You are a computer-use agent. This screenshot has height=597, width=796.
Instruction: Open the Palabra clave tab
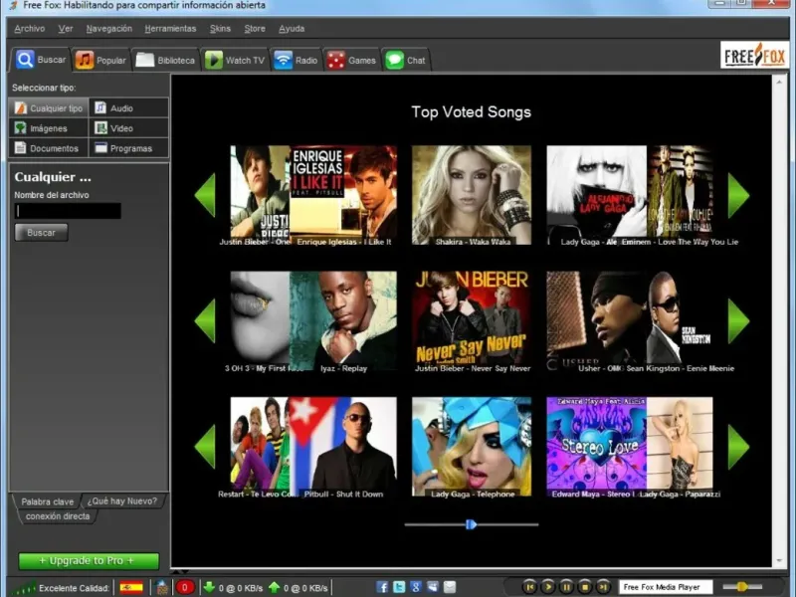[x=47, y=501]
